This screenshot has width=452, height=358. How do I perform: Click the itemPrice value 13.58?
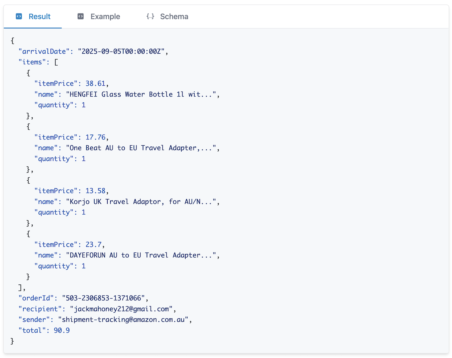pyautogui.click(x=95, y=191)
